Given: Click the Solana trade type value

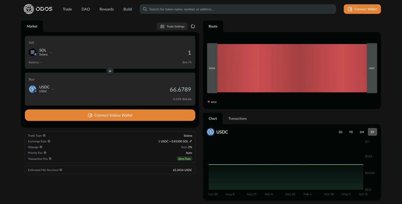Looking at the screenshot, I should [x=188, y=135].
